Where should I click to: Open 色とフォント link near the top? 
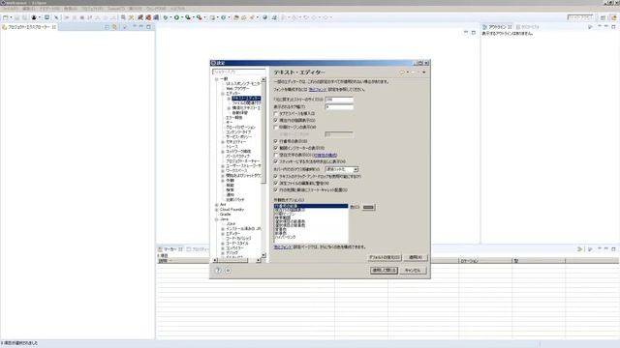click(317, 90)
